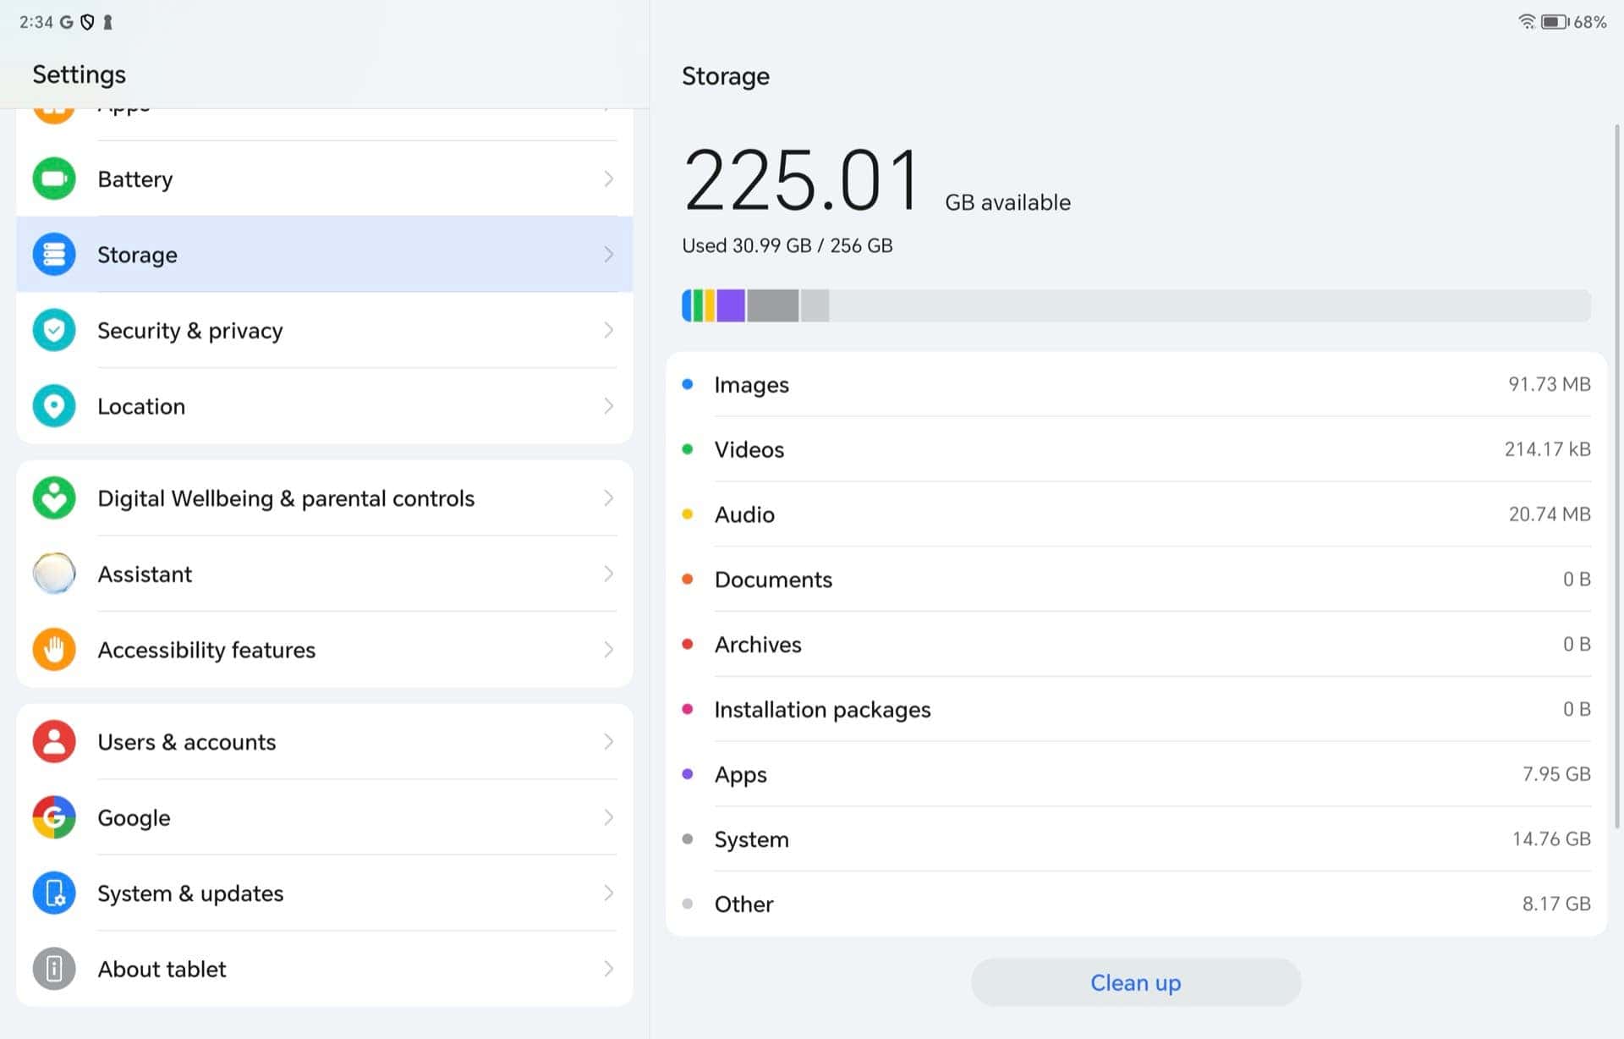This screenshot has width=1624, height=1039.
Task: Open the Audio storage category
Action: click(1136, 514)
